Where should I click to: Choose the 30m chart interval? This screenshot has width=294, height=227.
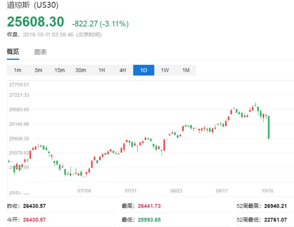(81, 70)
